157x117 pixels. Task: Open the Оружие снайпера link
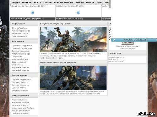(x=20, y=82)
